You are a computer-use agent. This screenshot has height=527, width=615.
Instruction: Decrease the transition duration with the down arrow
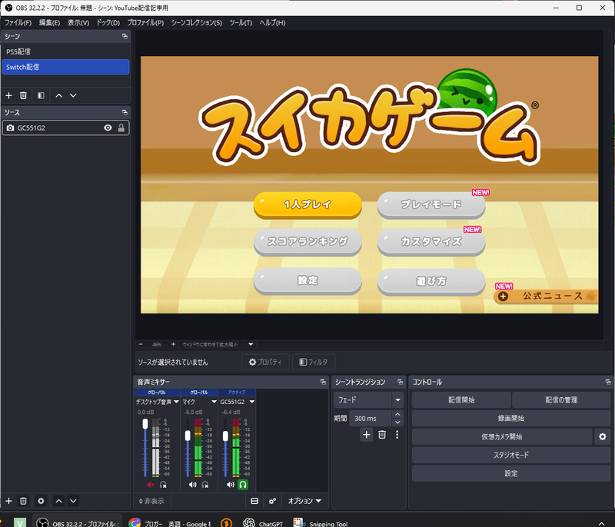(x=397, y=423)
